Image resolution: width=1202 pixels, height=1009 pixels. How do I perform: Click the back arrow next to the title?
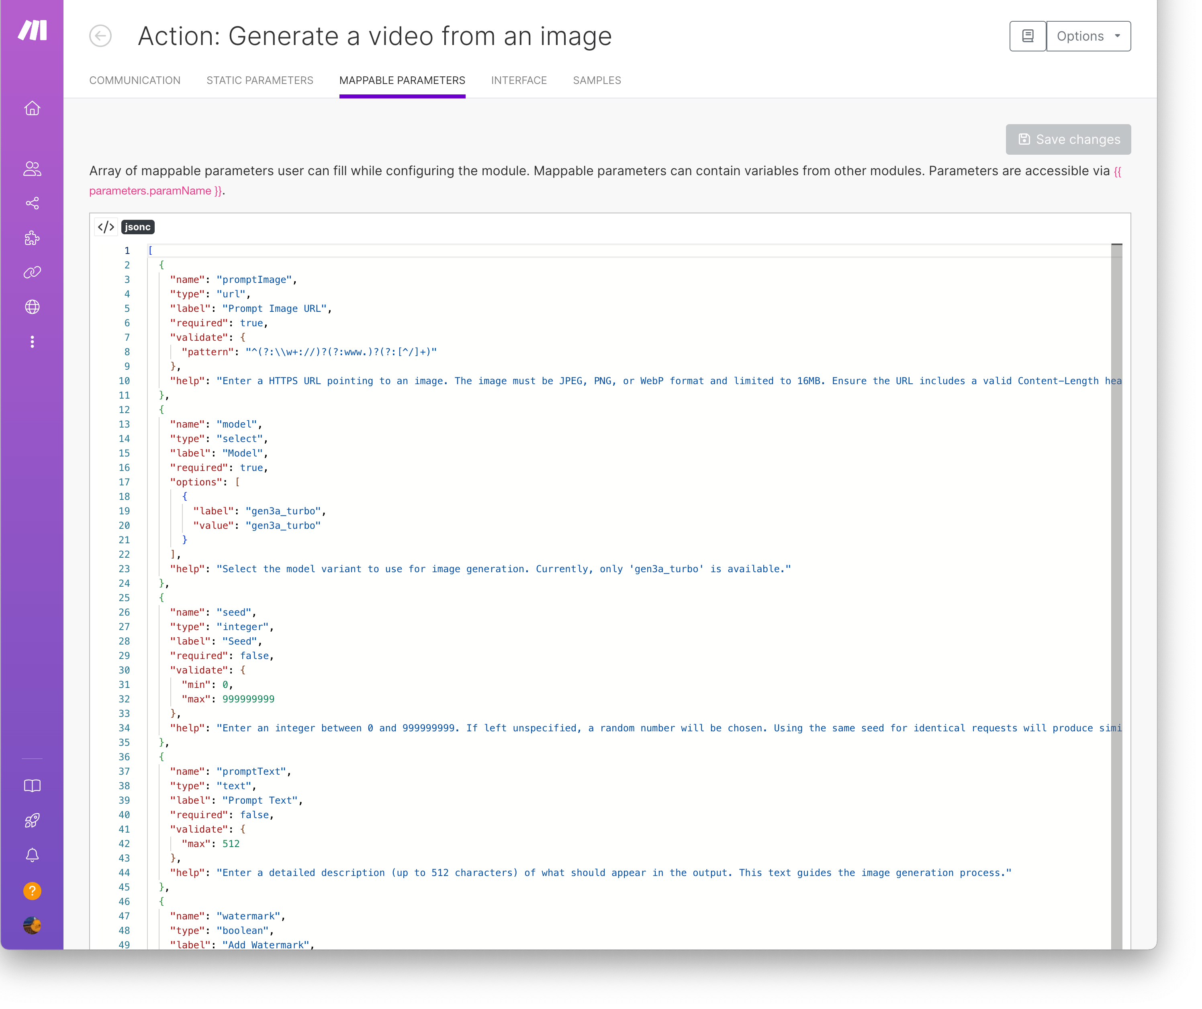(100, 36)
